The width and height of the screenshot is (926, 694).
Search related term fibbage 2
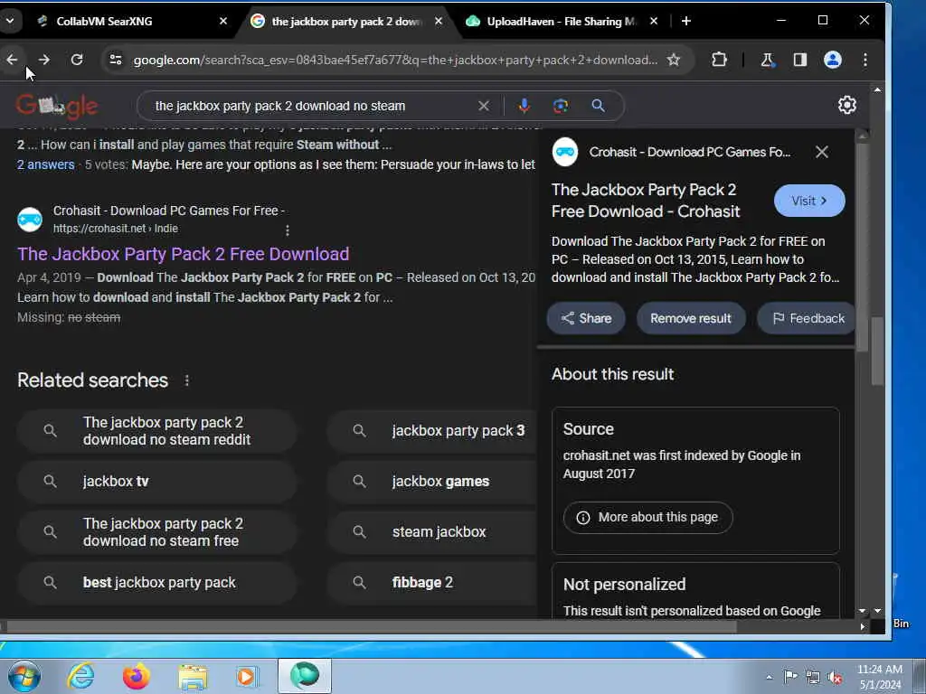pos(431,583)
